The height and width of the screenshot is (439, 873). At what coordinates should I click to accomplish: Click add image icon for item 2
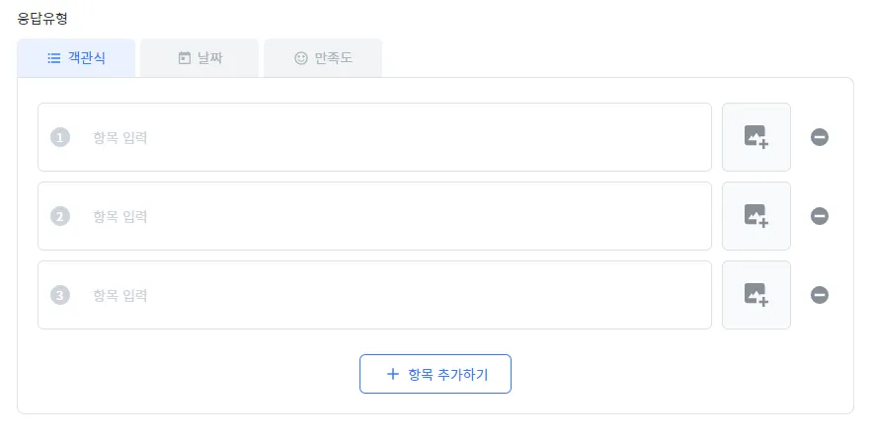click(755, 216)
